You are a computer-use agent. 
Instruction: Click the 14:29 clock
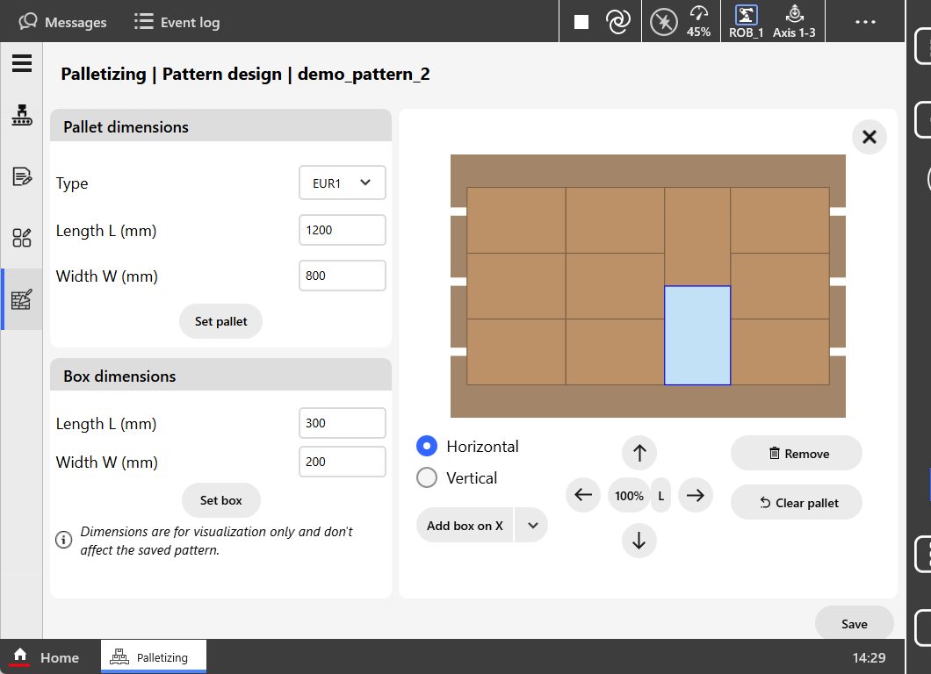pos(869,657)
